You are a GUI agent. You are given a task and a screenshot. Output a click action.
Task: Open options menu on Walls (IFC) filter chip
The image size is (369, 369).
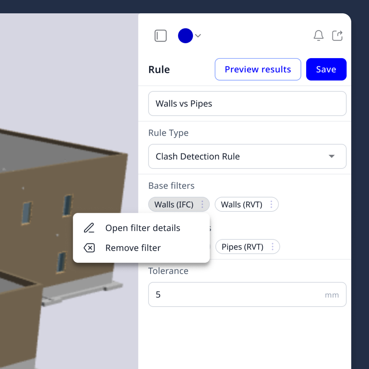(203, 204)
